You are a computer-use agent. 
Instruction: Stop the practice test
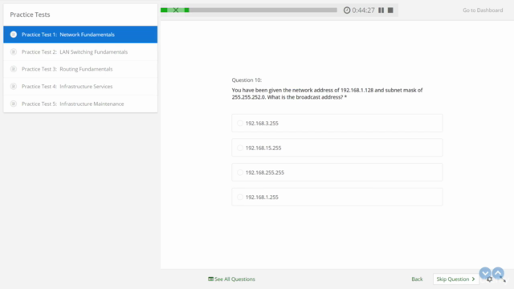point(390,10)
